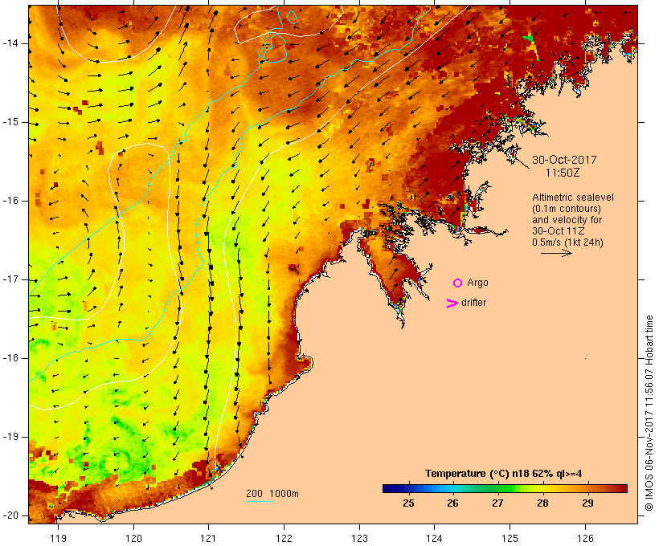Click the longitude axis label '120'

click(133, 538)
